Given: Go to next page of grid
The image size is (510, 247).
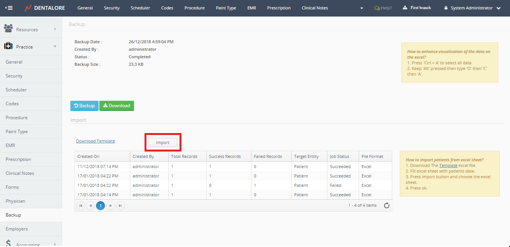Looking at the screenshot, I should tap(110, 206).
